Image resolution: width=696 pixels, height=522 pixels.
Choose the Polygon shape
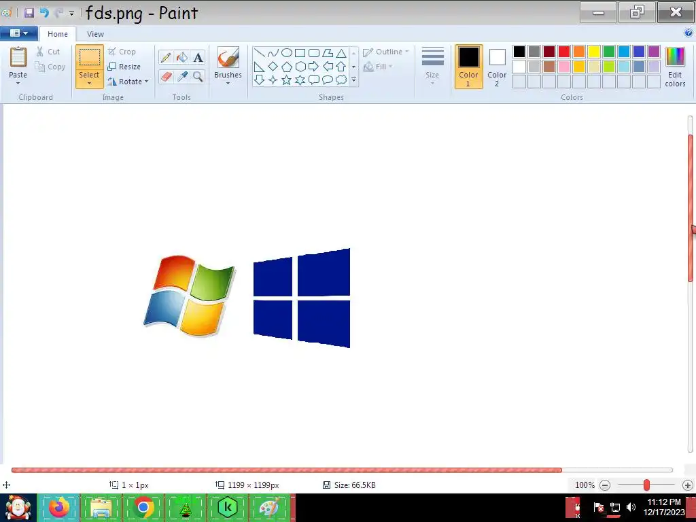[328, 53]
